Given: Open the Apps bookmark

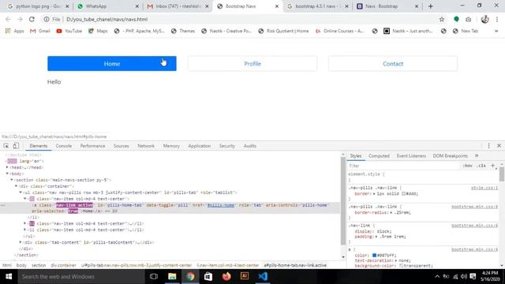Looking at the screenshot, I should pos(15,31).
